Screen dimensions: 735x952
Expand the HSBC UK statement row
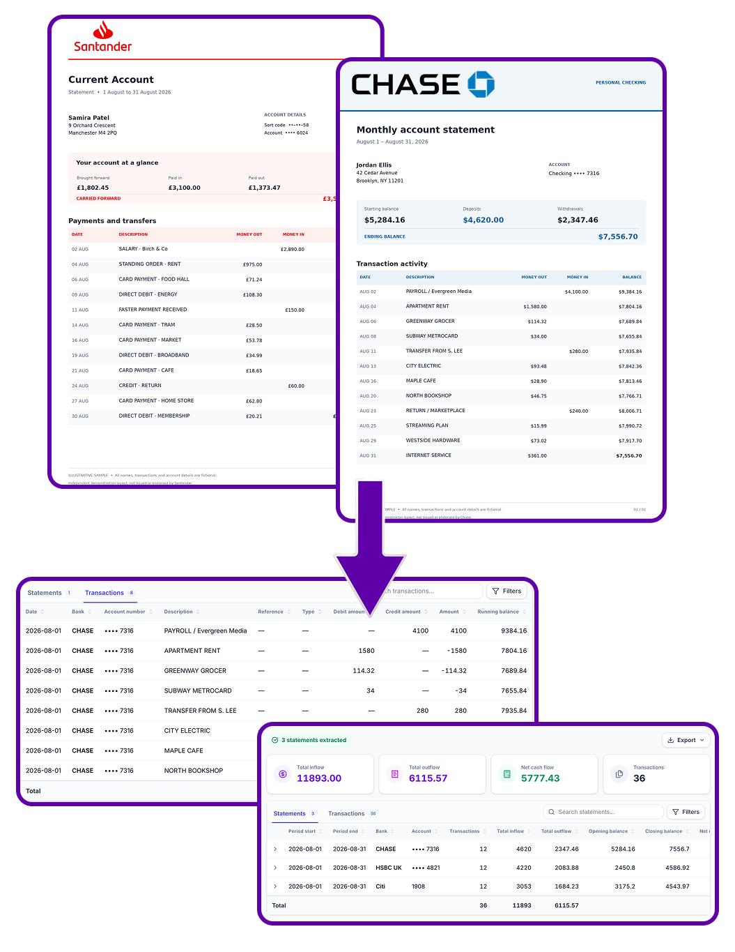point(275,868)
